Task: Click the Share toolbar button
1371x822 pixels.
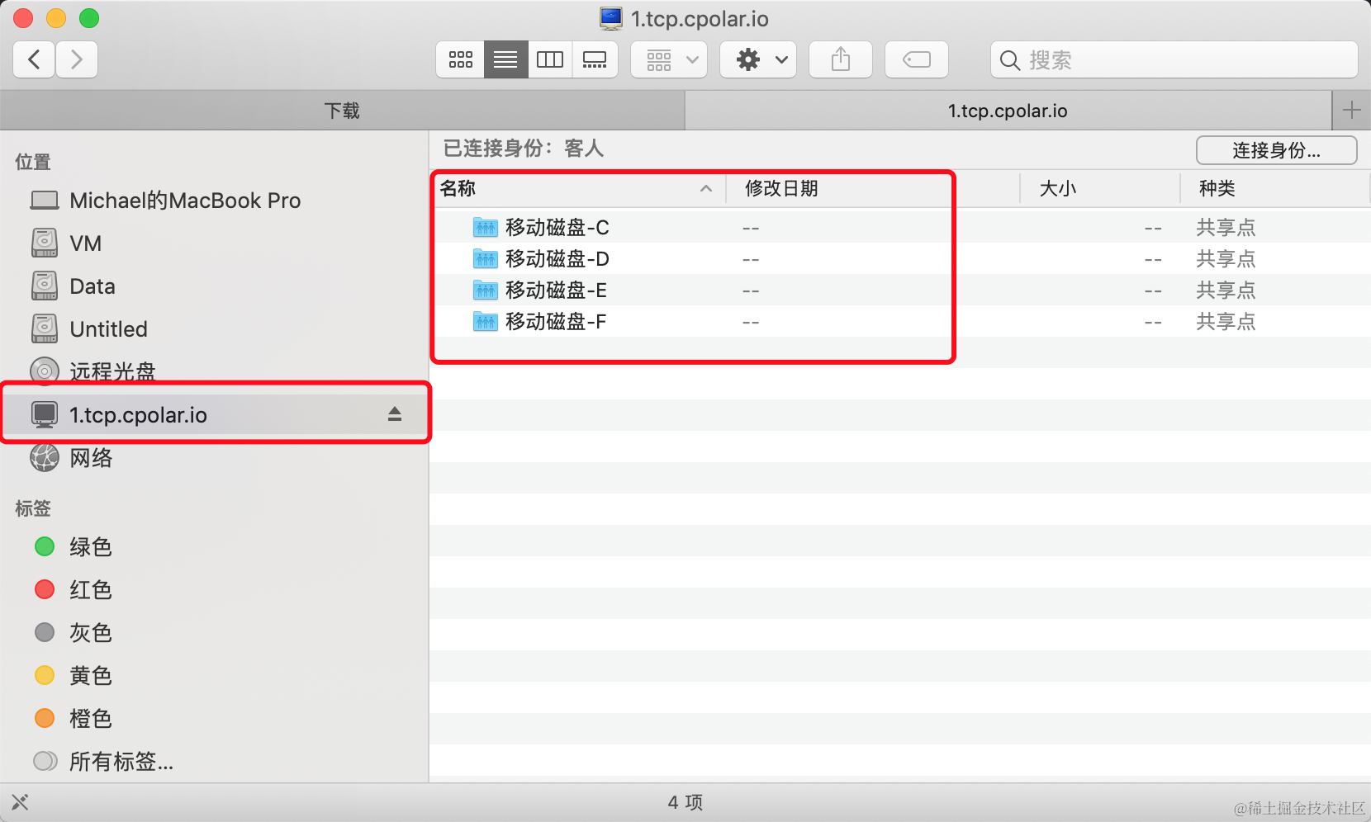Action: pos(841,59)
